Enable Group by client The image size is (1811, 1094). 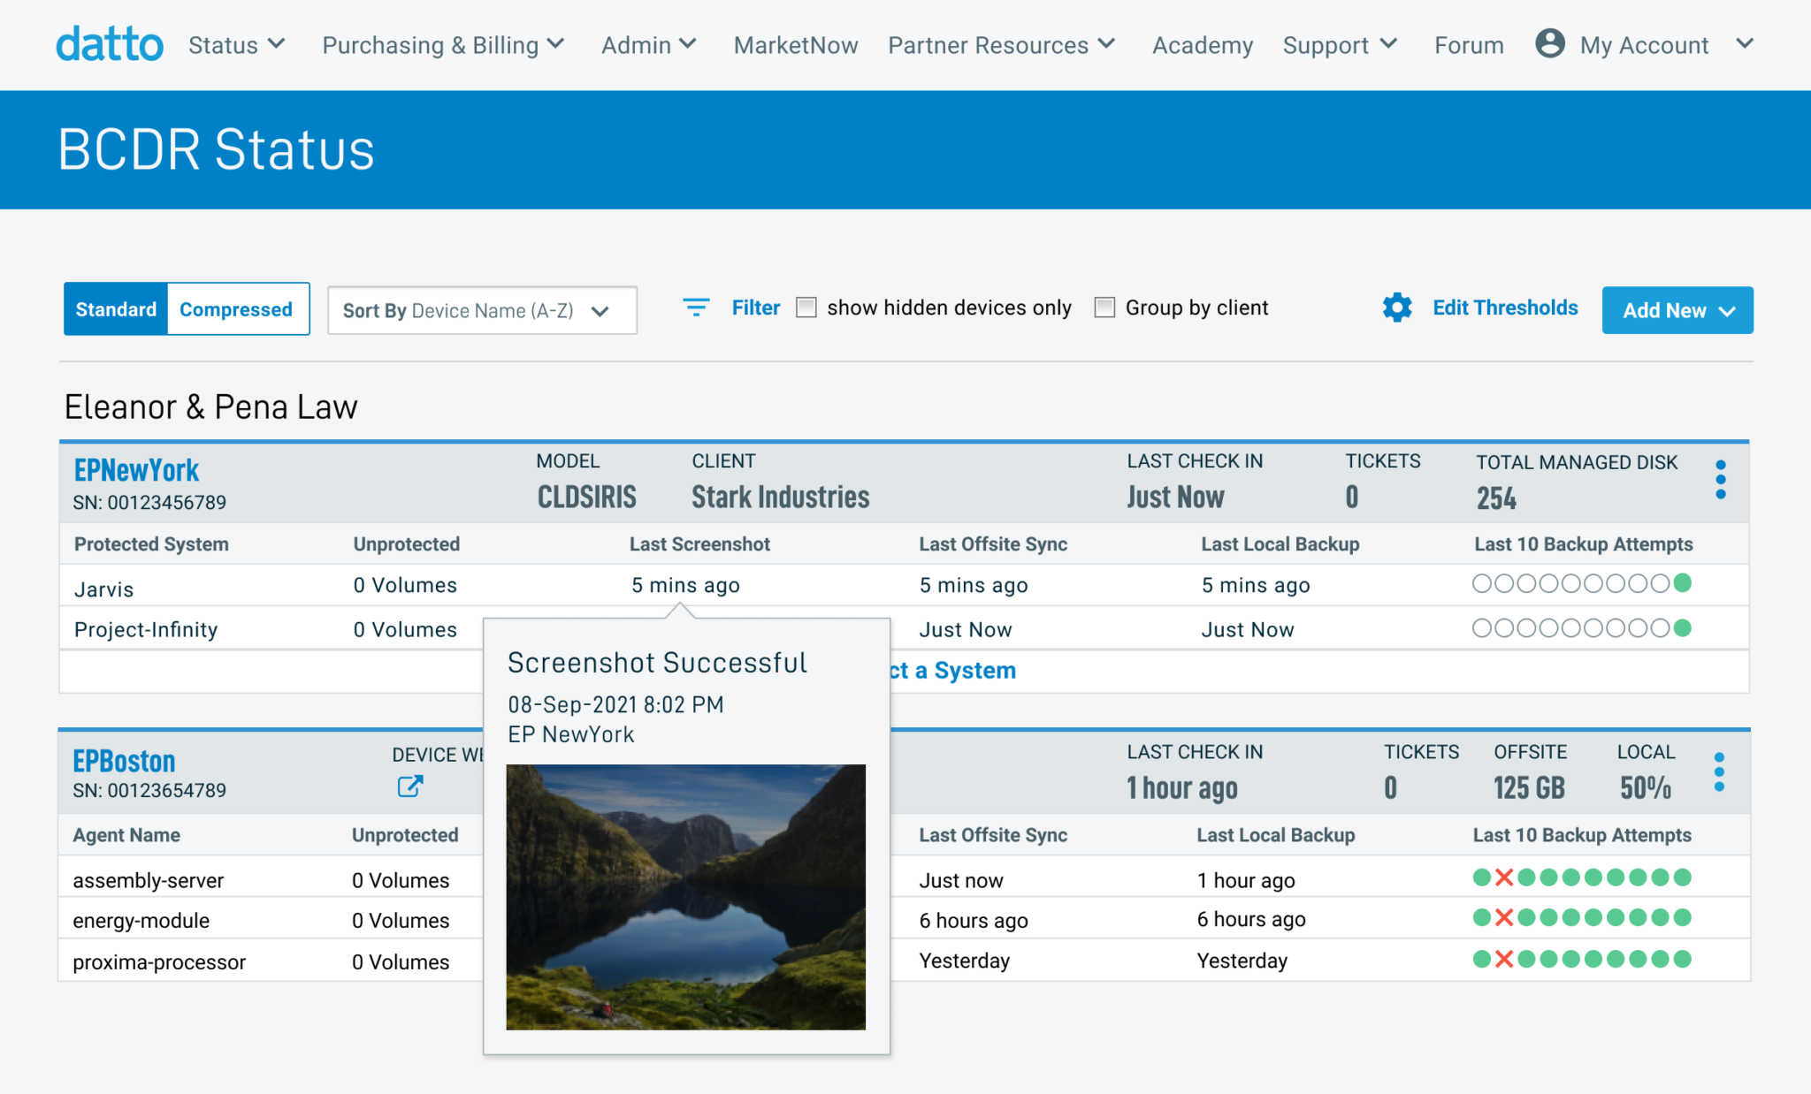[x=1104, y=307]
